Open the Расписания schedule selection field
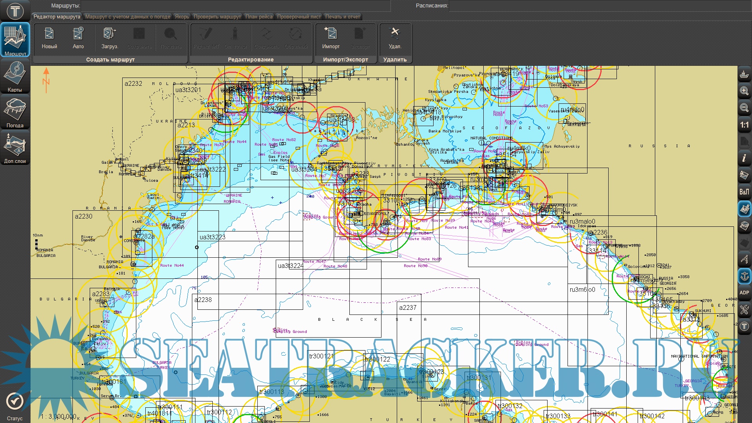This screenshot has width=752, height=423. pos(599,5)
